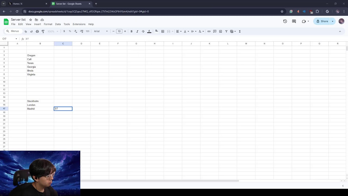
Task: Open all comments panel icon
Action: [294, 21]
